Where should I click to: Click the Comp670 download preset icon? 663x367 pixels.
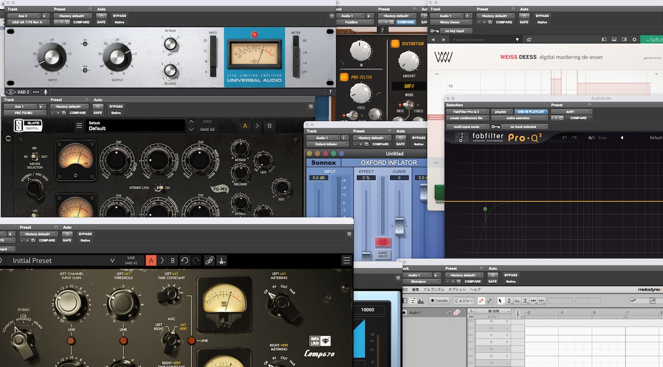(222, 261)
